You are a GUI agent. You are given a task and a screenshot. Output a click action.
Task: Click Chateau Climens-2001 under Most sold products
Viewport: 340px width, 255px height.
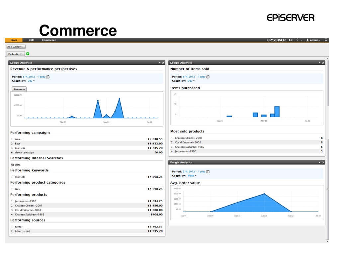[247, 138]
